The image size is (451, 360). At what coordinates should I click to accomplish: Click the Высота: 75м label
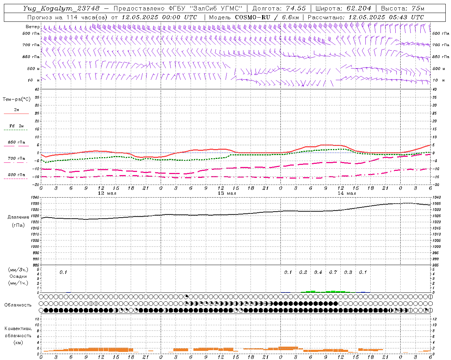[403, 8]
